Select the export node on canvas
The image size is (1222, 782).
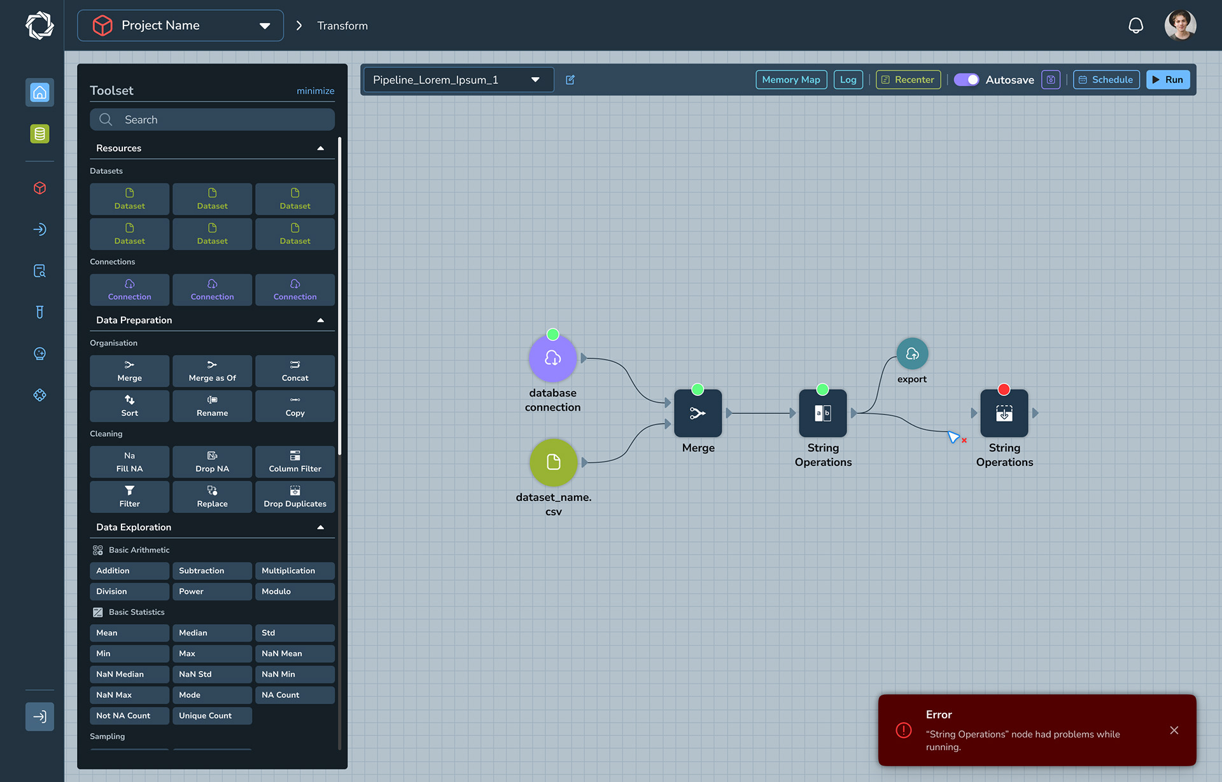[912, 354]
